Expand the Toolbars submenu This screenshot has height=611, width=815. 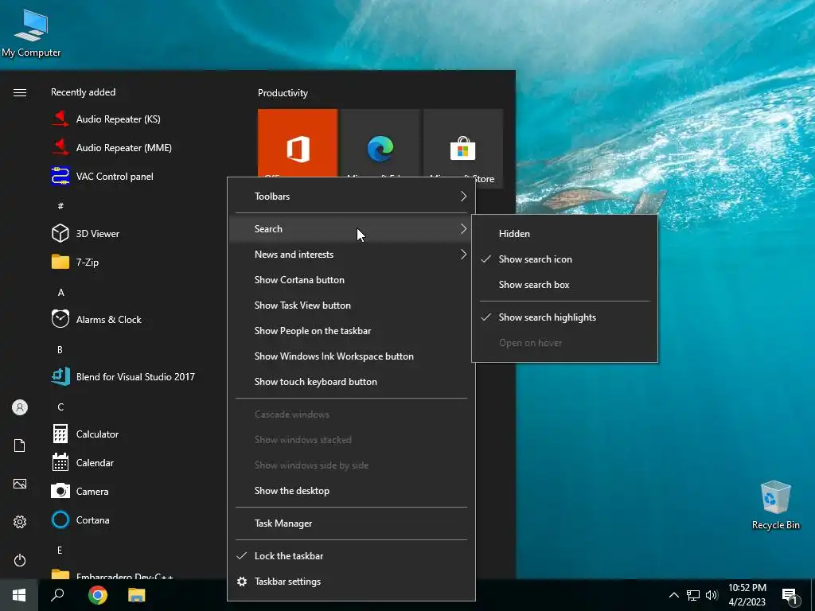[351, 197]
